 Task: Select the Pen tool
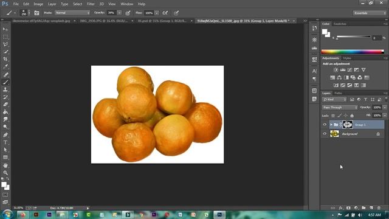pos(5,135)
